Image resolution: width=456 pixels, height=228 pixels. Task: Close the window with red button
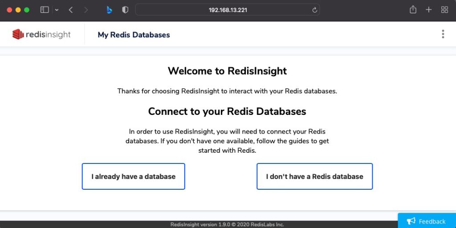pyautogui.click(x=9, y=10)
